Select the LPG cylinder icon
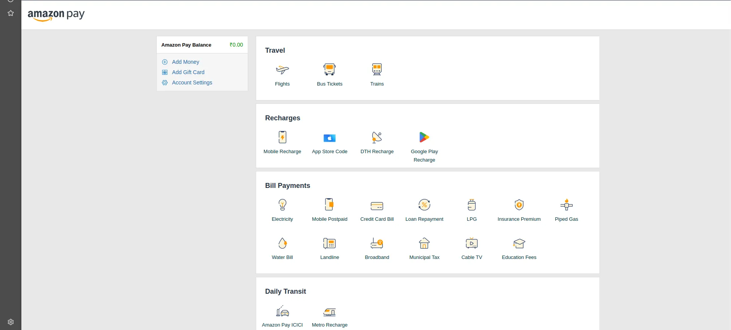The image size is (731, 330). tap(472, 205)
